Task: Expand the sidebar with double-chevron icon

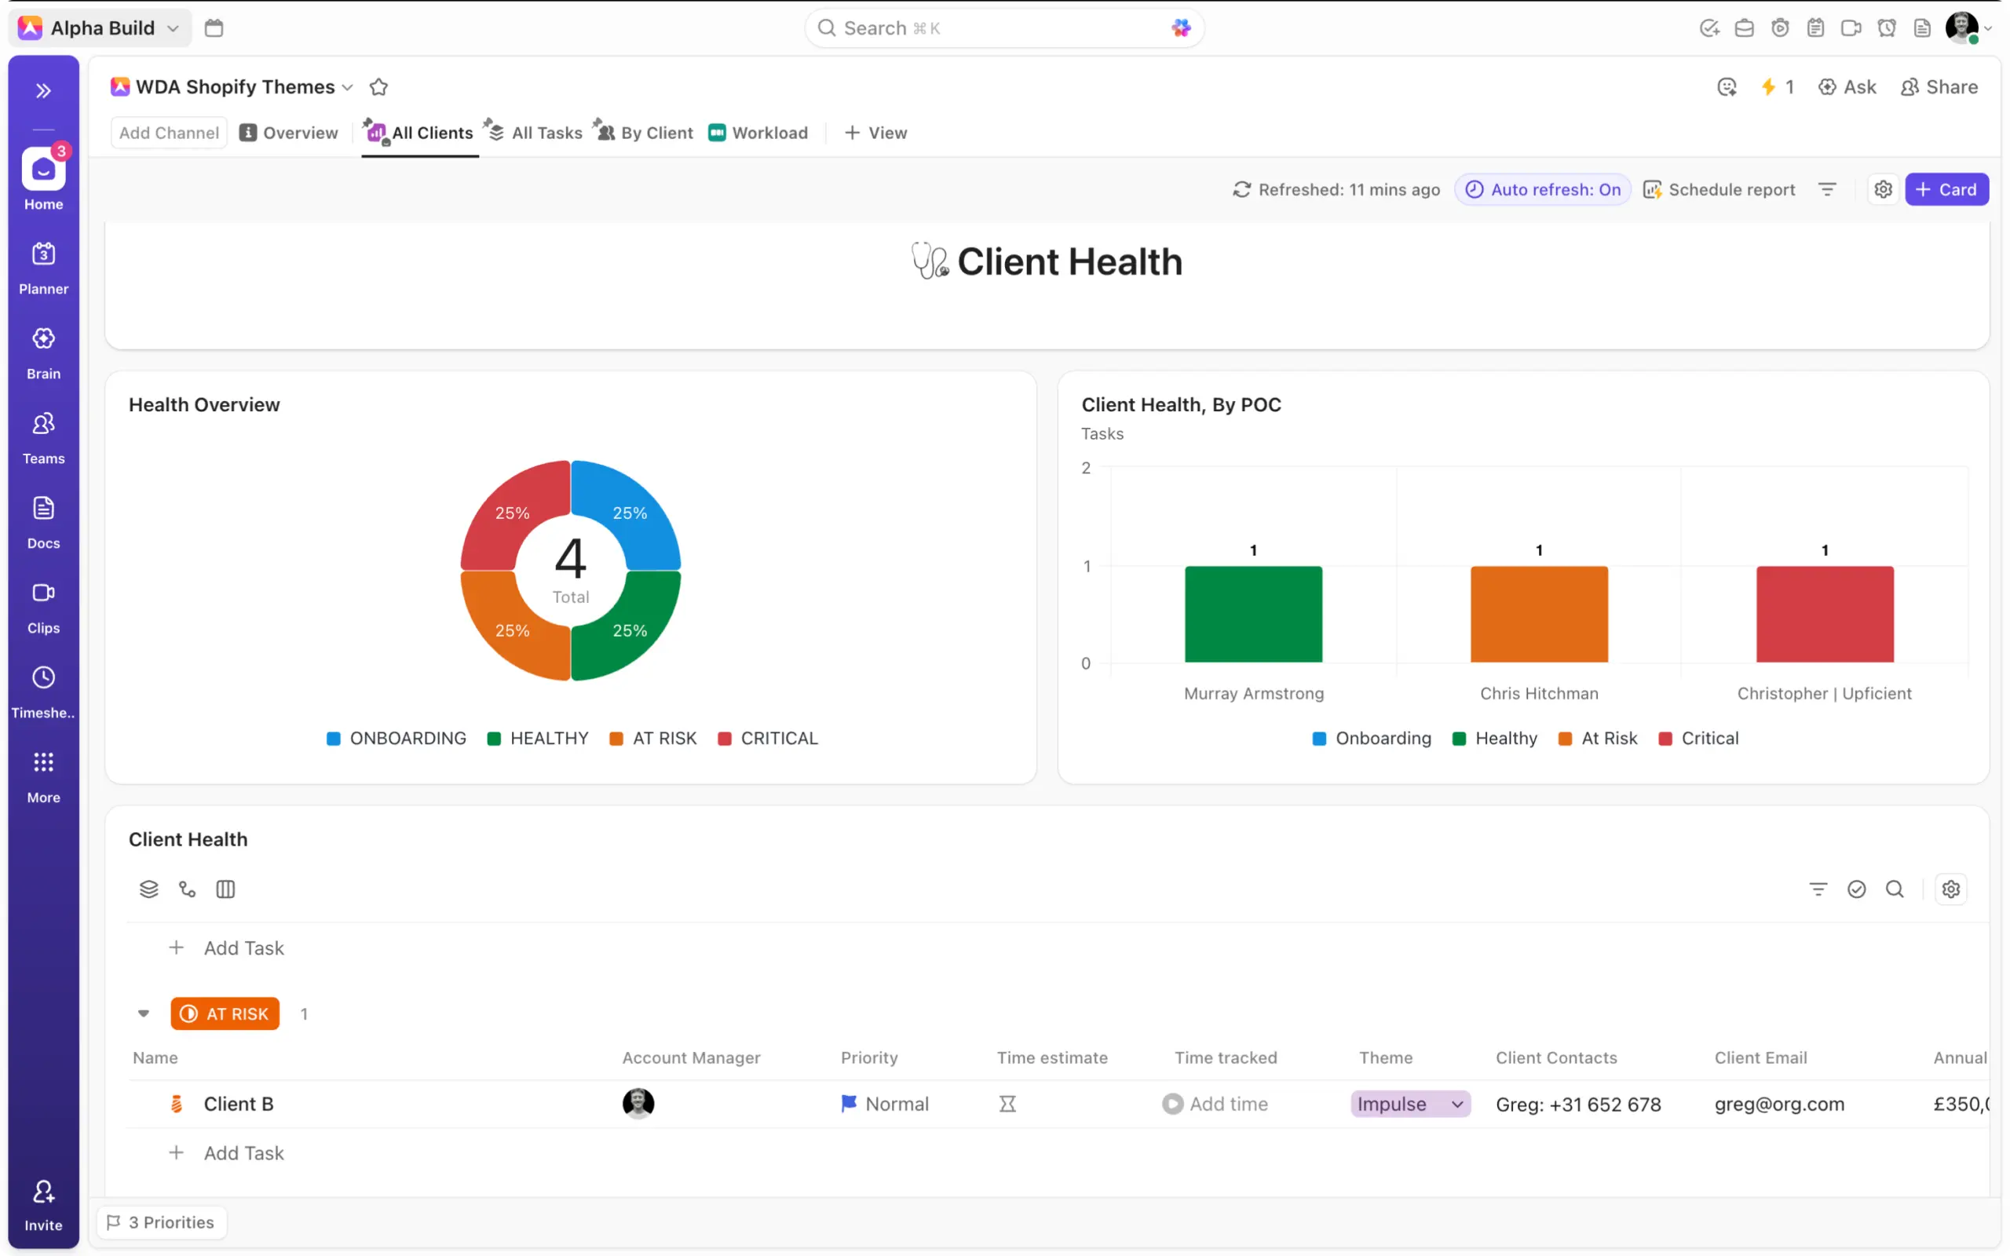Action: [x=43, y=90]
